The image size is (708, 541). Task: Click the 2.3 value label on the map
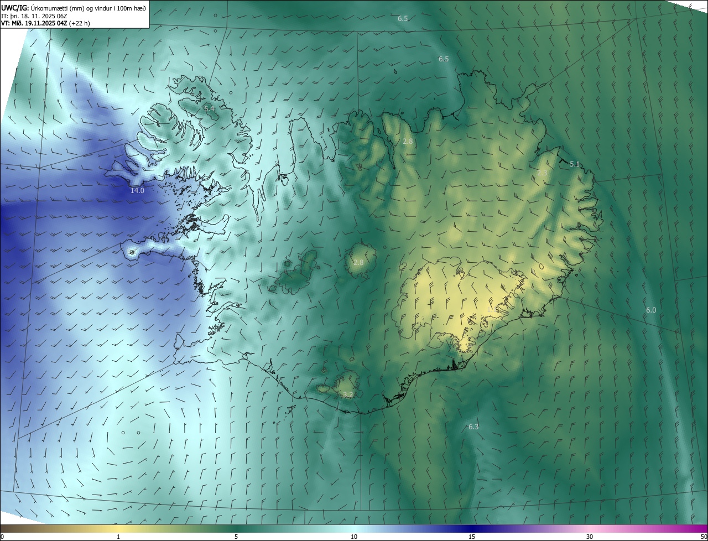pos(542,174)
